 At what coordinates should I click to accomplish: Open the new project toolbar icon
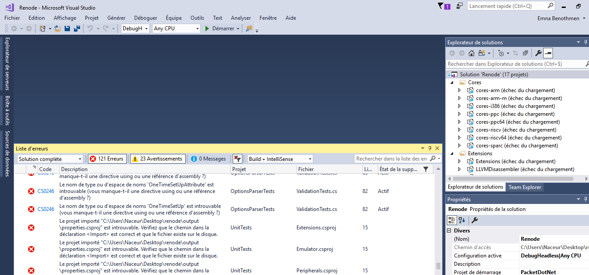point(42,29)
